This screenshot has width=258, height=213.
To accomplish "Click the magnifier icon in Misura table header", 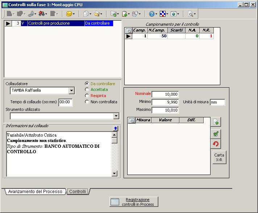I will pos(132,120).
